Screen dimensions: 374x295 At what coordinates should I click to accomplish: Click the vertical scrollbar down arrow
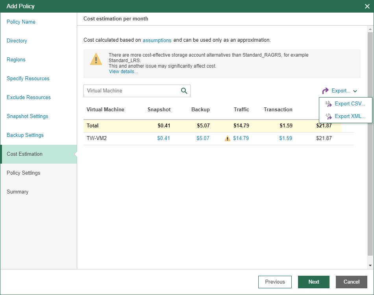[x=370, y=265]
